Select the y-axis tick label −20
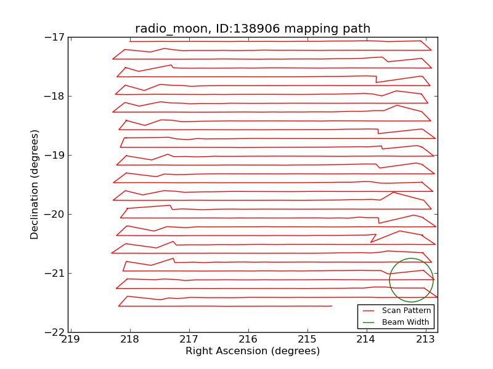This screenshot has height=369, width=493. point(55,214)
